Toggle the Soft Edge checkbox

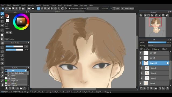coord(101,8)
